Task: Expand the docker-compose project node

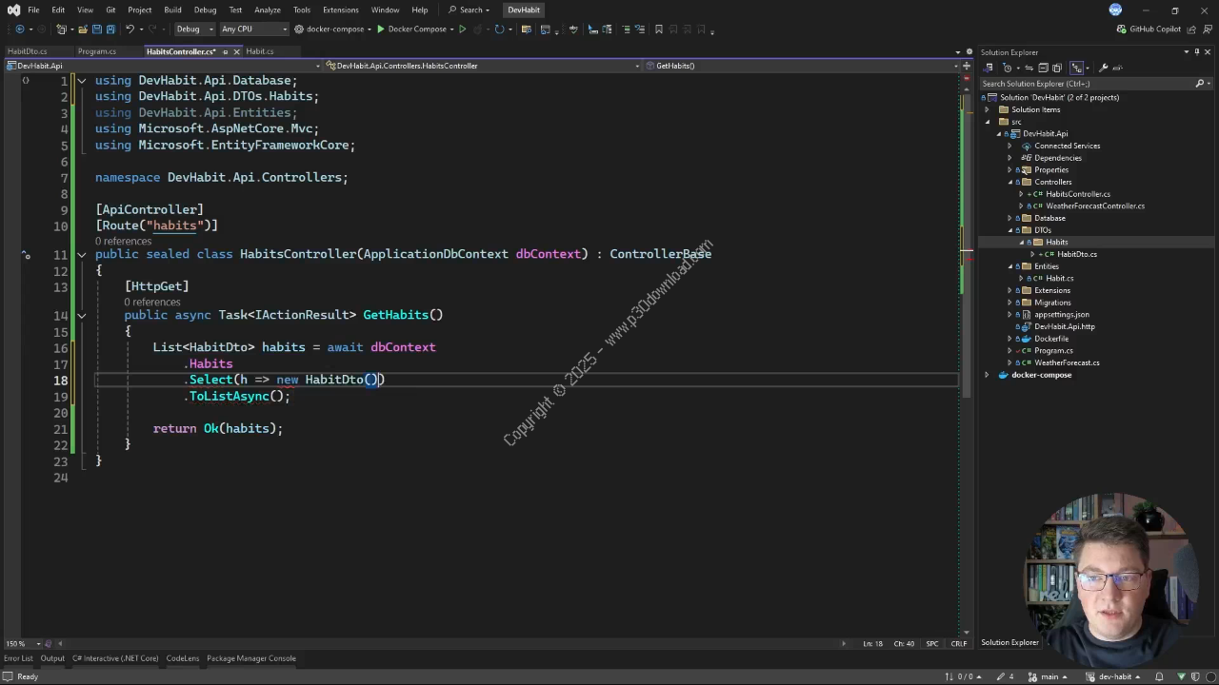Action: pos(988,375)
